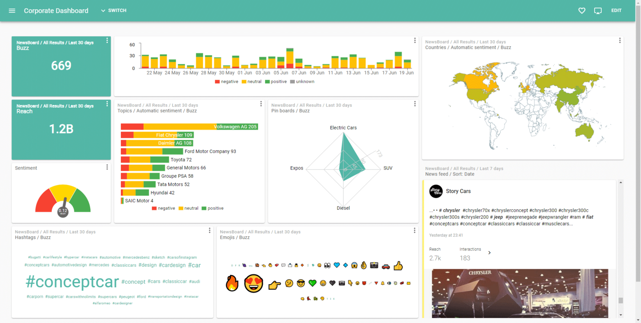Viewport: 641px width, 323px height.
Task: Open the Emojis widget options menu
Action: [415, 230]
